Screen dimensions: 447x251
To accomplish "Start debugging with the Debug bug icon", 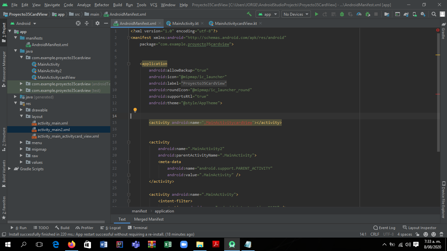I will tap(342, 14).
